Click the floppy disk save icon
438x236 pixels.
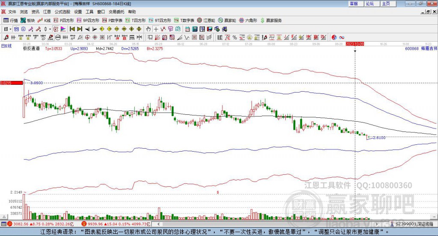(210, 29)
